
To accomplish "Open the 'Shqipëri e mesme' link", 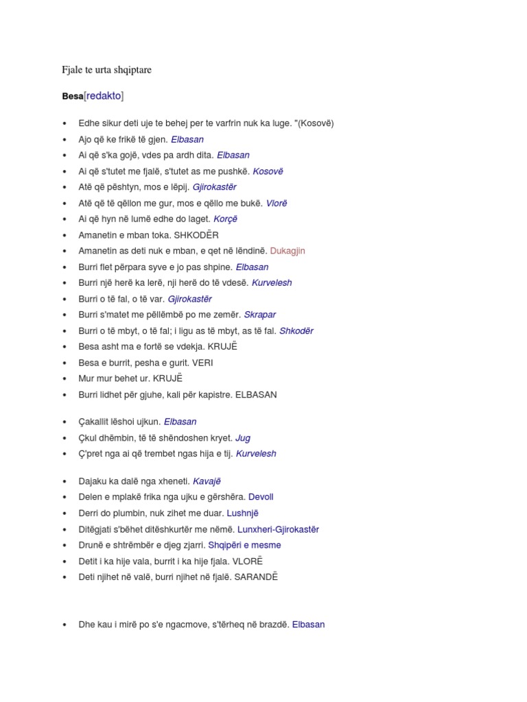I will [x=244, y=545].
